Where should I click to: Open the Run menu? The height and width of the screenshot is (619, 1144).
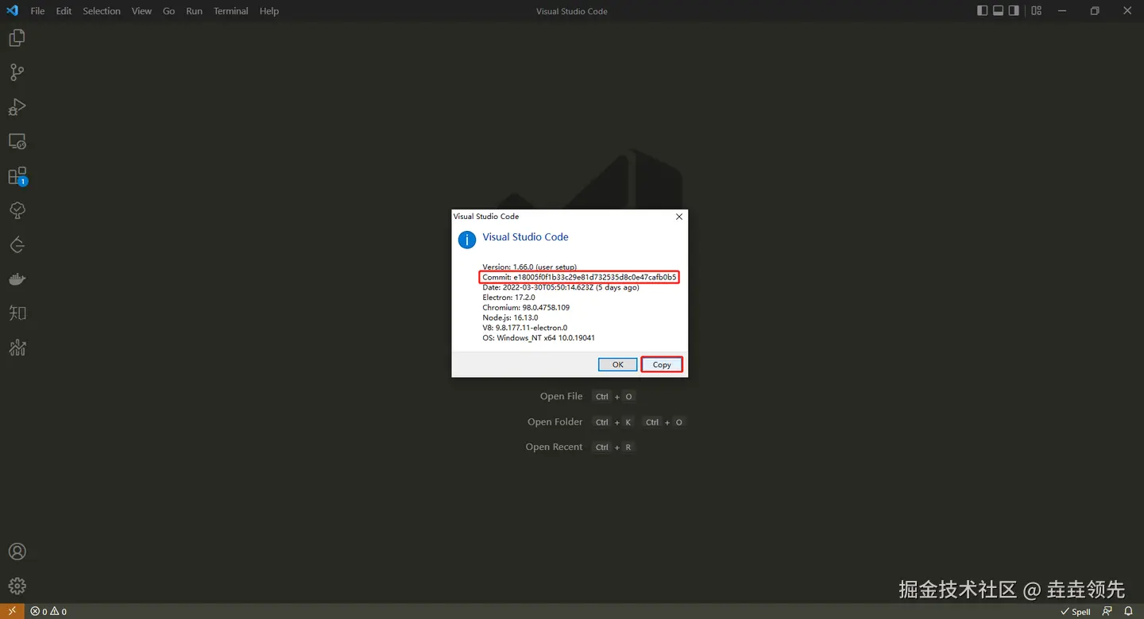pos(194,11)
